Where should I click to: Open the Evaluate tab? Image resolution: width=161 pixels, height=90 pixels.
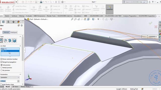tap(29, 16)
